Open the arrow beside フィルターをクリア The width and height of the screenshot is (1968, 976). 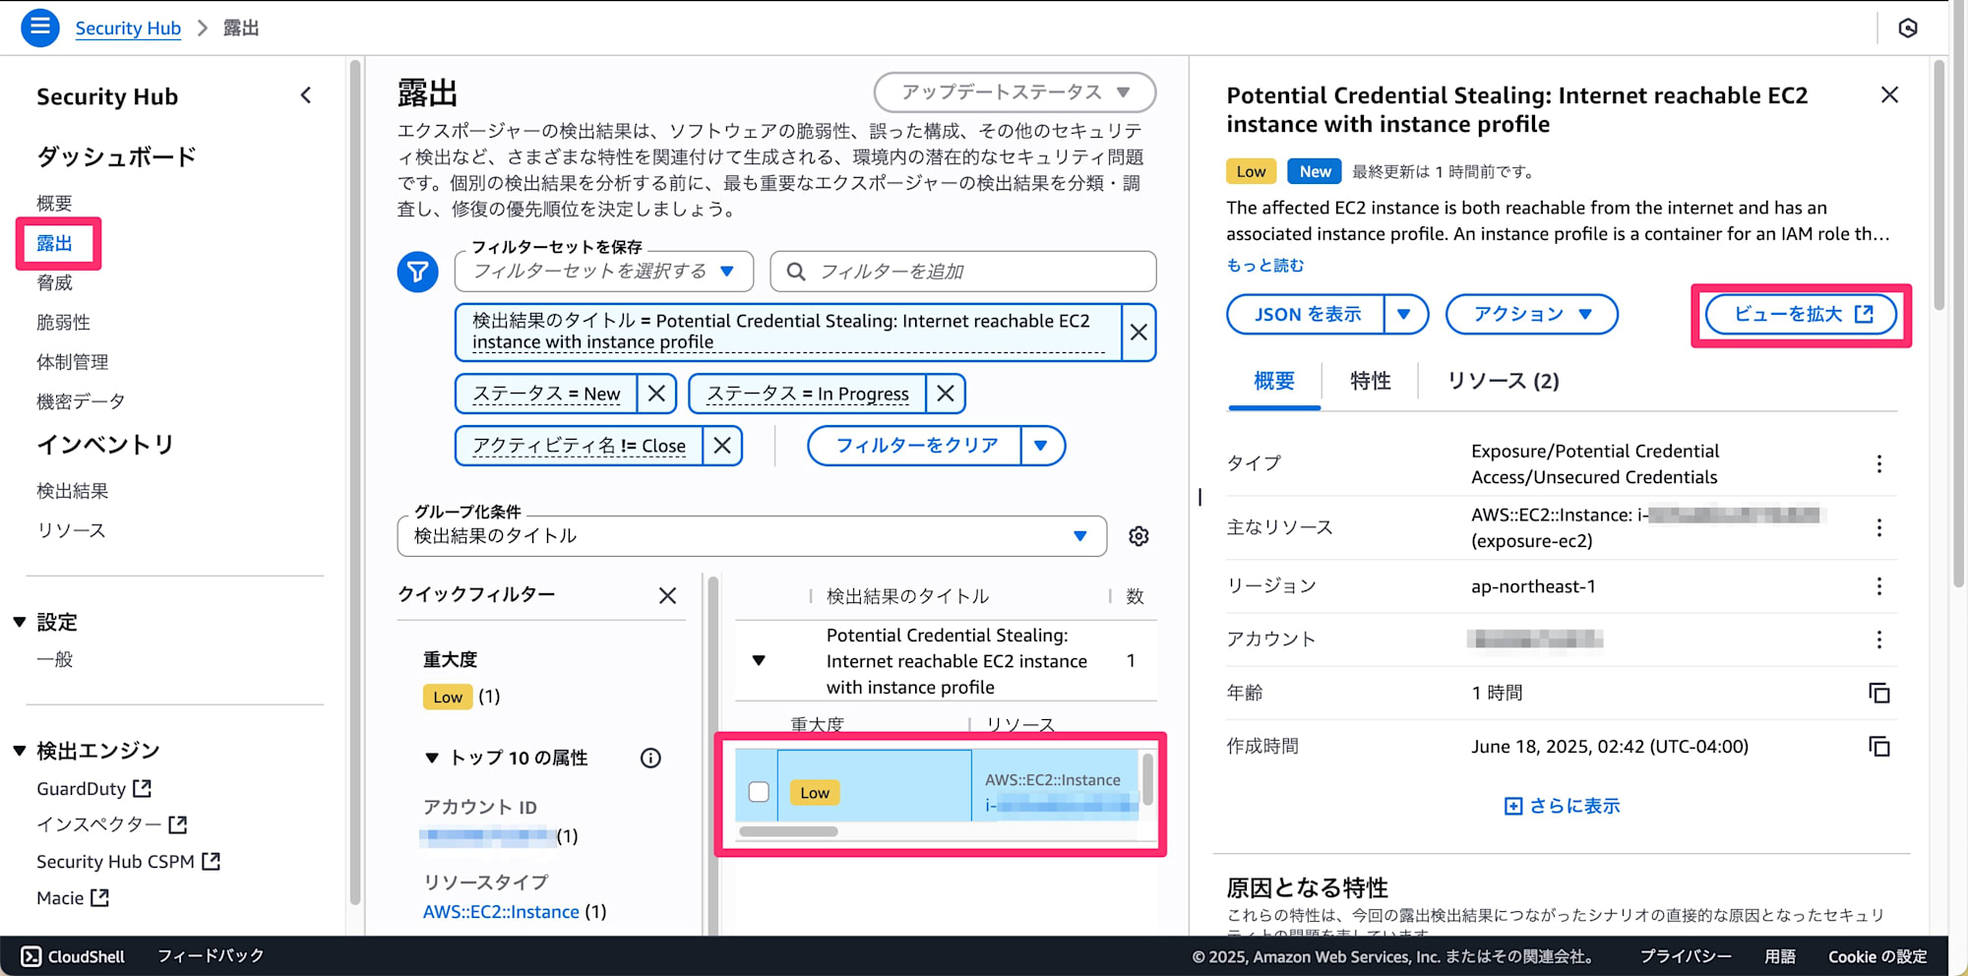pos(1041,446)
